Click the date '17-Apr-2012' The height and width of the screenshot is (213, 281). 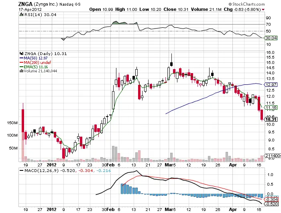coord(30,10)
